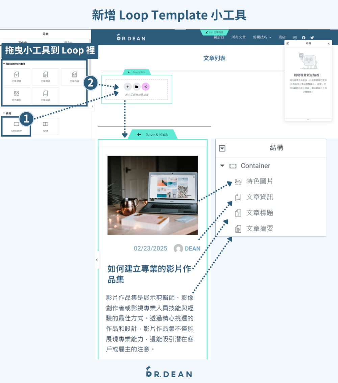The height and width of the screenshot is (383, 338).
Task: Click the Facebook icon in the navbar
Action: [x=304, y=38]
